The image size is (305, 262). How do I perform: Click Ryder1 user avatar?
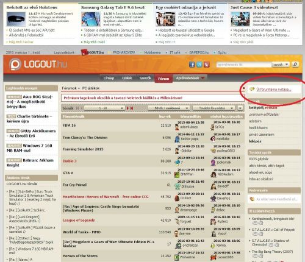pyautogui.click(x=213, y=222)
